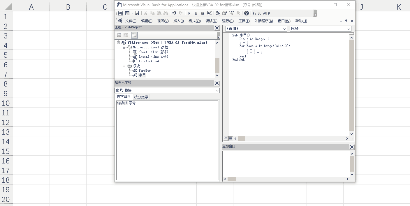Click the Help question mark icon
Viewport: 410px width, 206px height.
(247, 13)
